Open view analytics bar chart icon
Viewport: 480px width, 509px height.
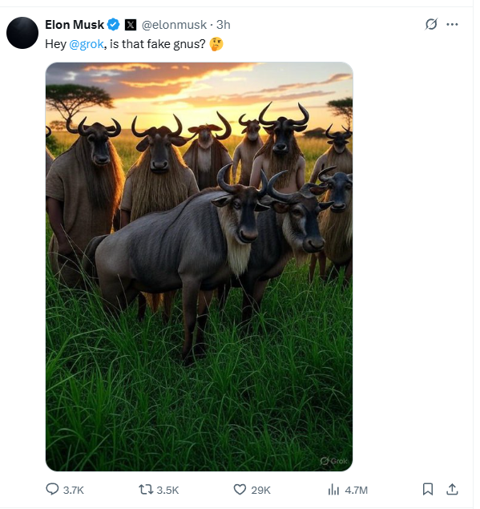pos(333,490)
